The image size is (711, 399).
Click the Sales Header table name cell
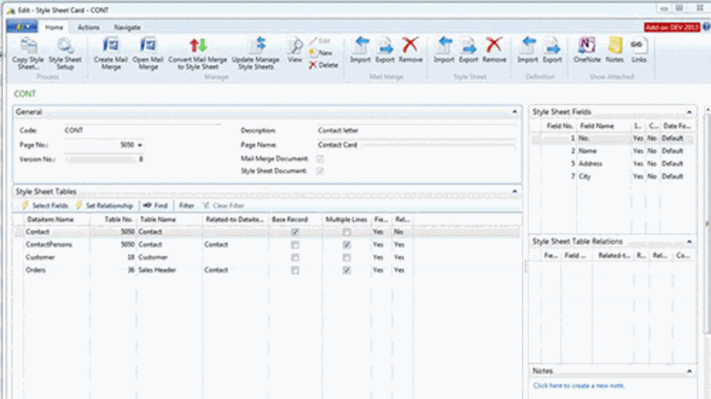[169, 270]
